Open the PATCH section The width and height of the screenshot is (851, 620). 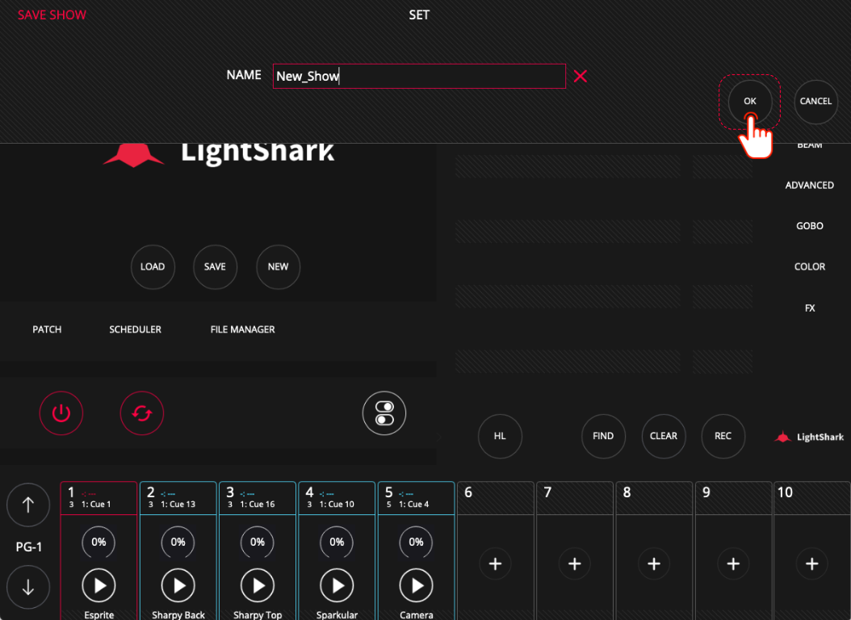tap(47, 329)
